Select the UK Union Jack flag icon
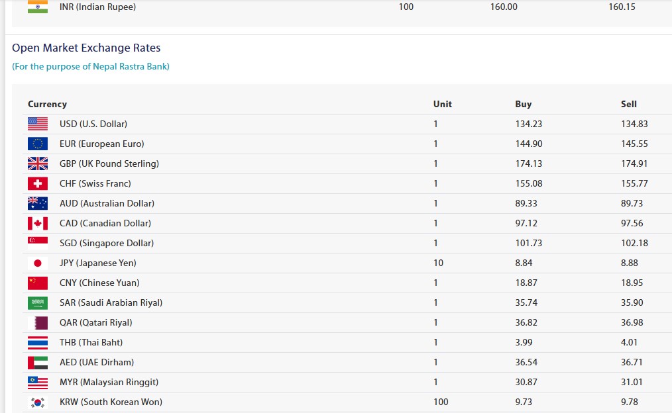 click(38, 163)
